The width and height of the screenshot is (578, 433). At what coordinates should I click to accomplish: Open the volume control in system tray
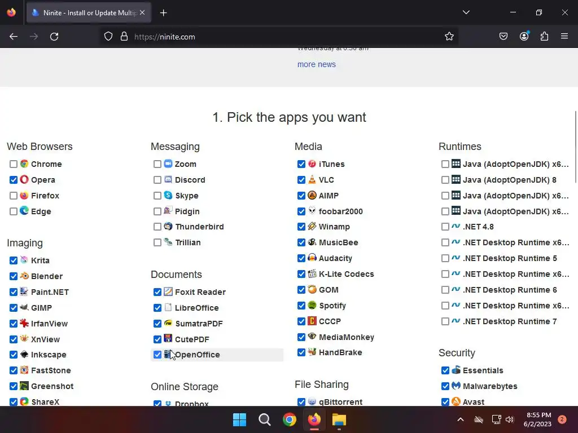(x=510, y=419)
